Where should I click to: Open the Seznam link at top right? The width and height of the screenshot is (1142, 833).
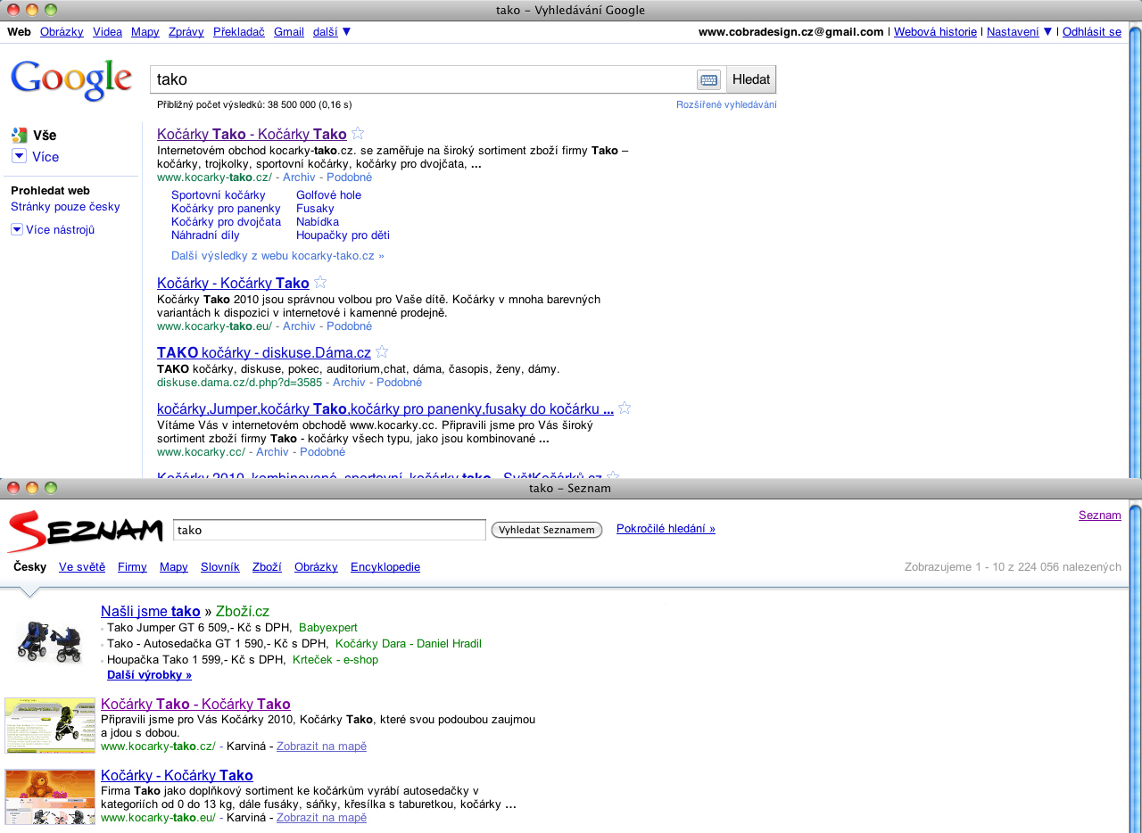pos(1099,515)
